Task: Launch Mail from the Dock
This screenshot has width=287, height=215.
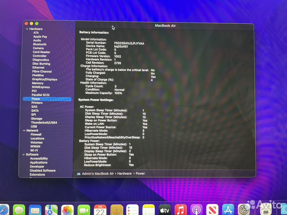Action: tap(35, 210)
